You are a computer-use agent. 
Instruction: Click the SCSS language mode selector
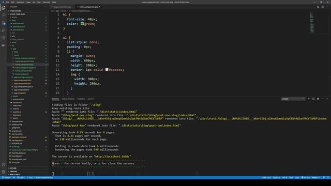pos(297,178)
